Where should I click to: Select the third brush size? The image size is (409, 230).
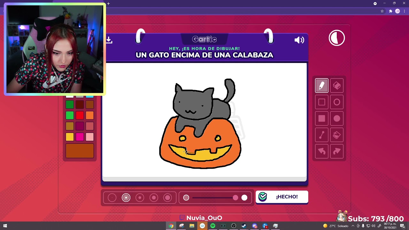[140, 198]
